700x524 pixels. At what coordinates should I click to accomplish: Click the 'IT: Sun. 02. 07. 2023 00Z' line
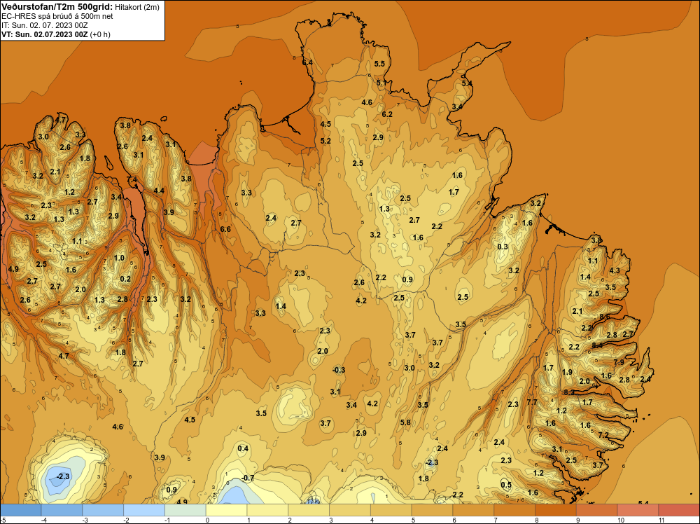(45, 25)
